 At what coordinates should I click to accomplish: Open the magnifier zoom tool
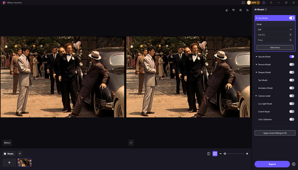coord(241,10)
